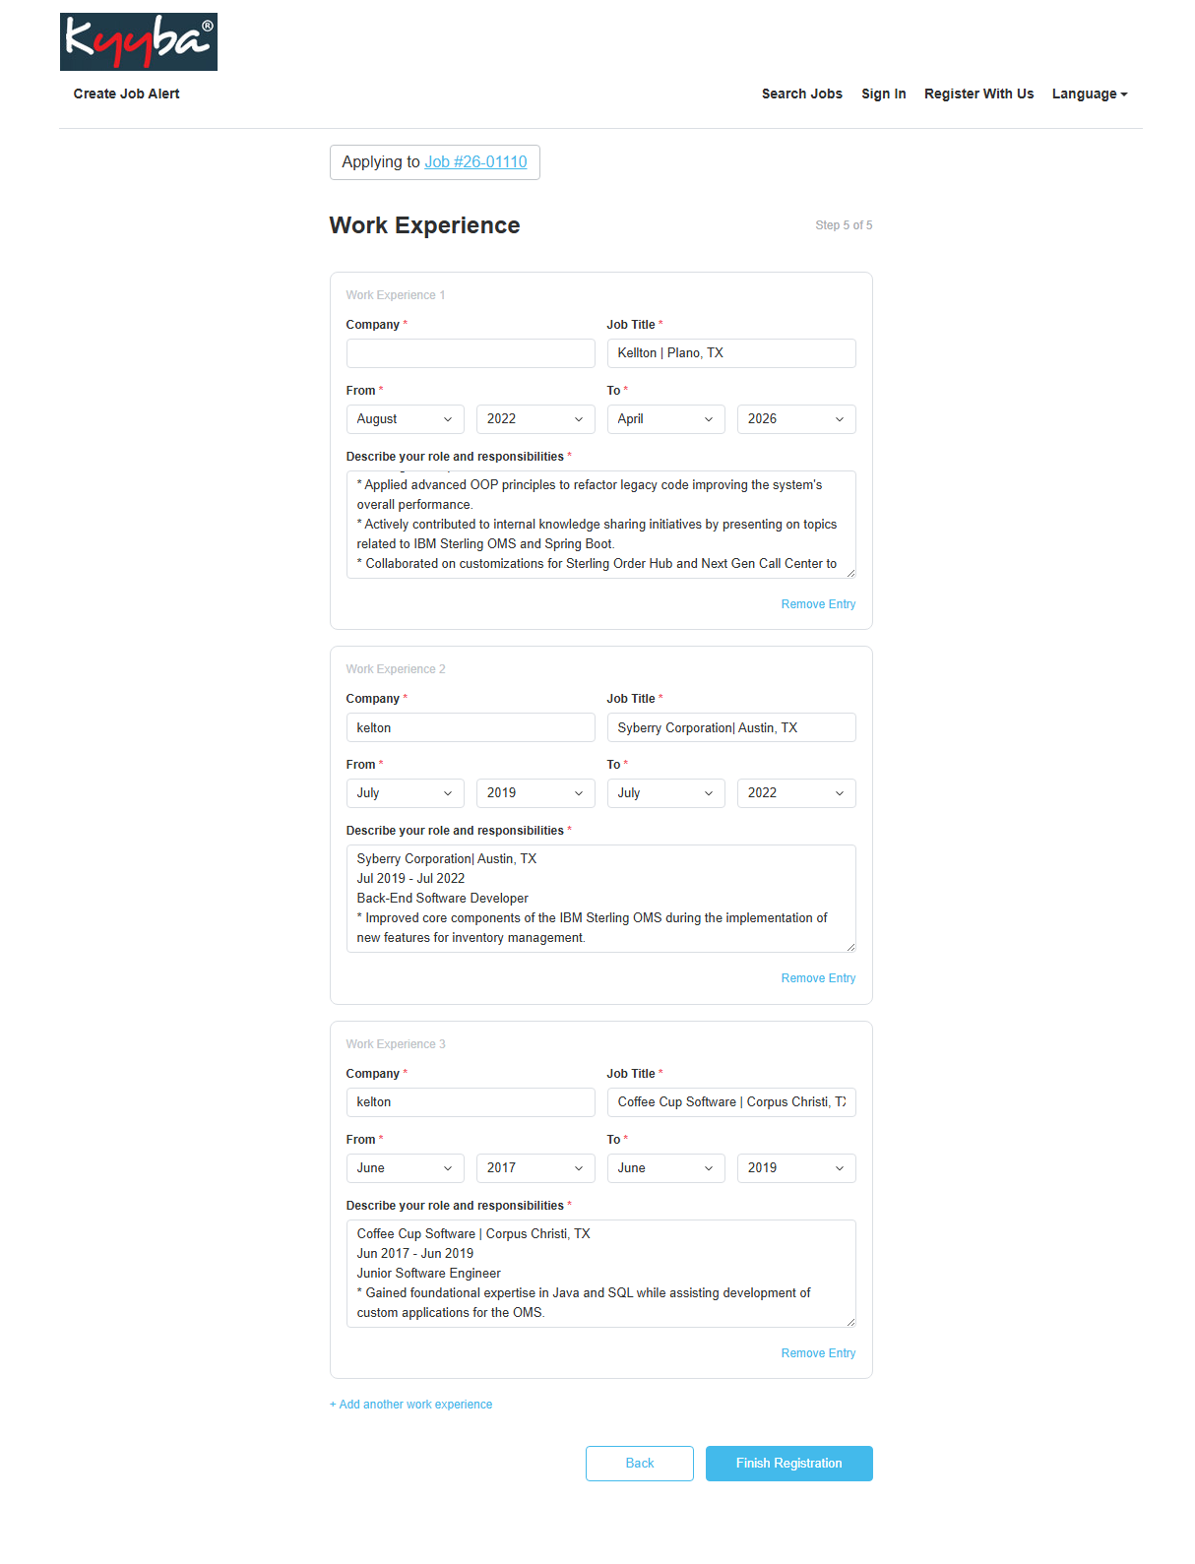
Task: Click Finish Registration button
Action: [788, 1464]
